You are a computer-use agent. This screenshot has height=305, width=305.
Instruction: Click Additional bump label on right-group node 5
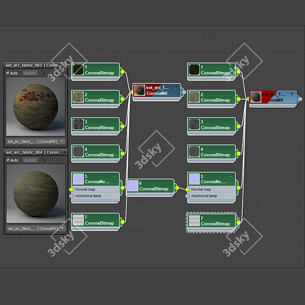click(204, 196)
